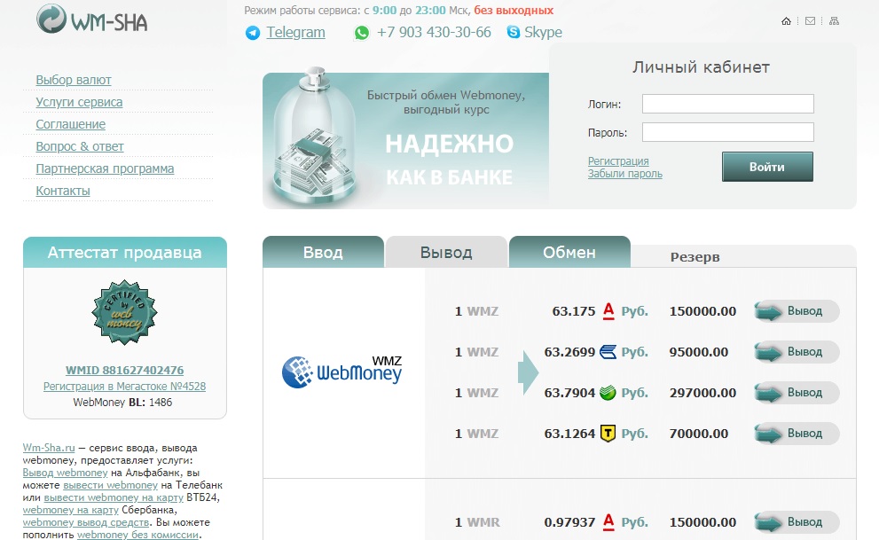This screenshot has width=879, height=540.
Task: Open the Telegram link
Action: pyautogui.click(x=295, y=33)
